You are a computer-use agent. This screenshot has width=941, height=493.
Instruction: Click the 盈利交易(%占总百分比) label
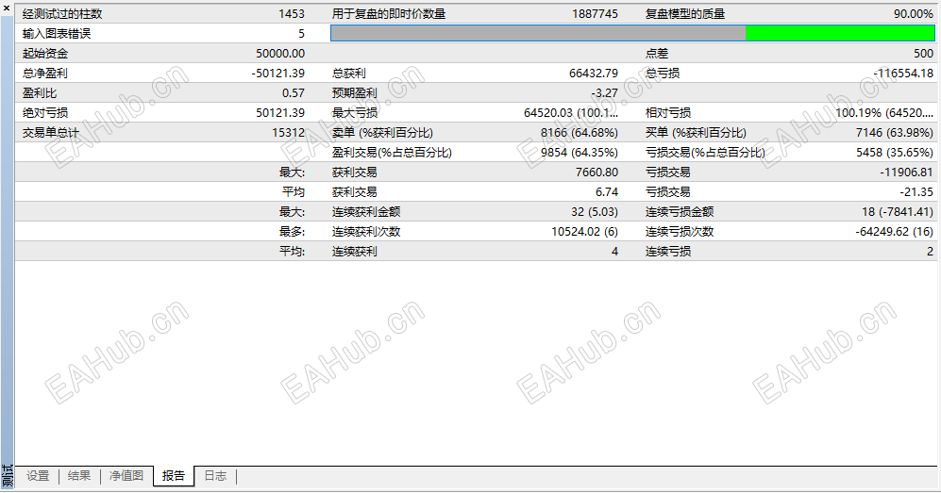click(x=392, y=152)
